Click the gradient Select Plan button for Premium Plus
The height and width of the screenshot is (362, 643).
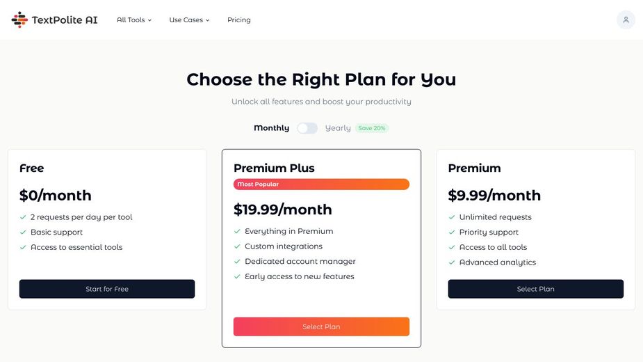pyautogui.click(x=321, y=326)
